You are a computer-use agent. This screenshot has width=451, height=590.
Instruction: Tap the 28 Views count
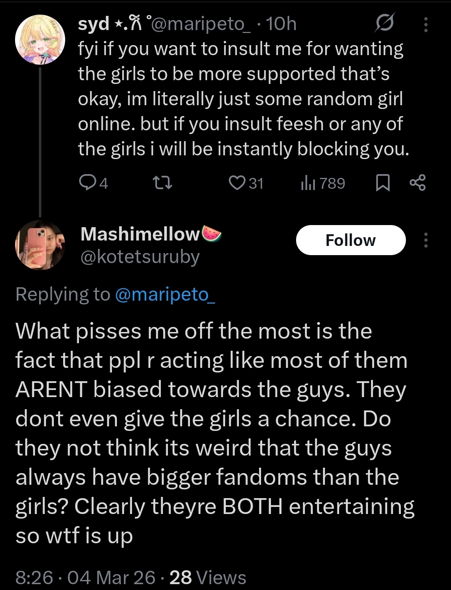point(208,577)
